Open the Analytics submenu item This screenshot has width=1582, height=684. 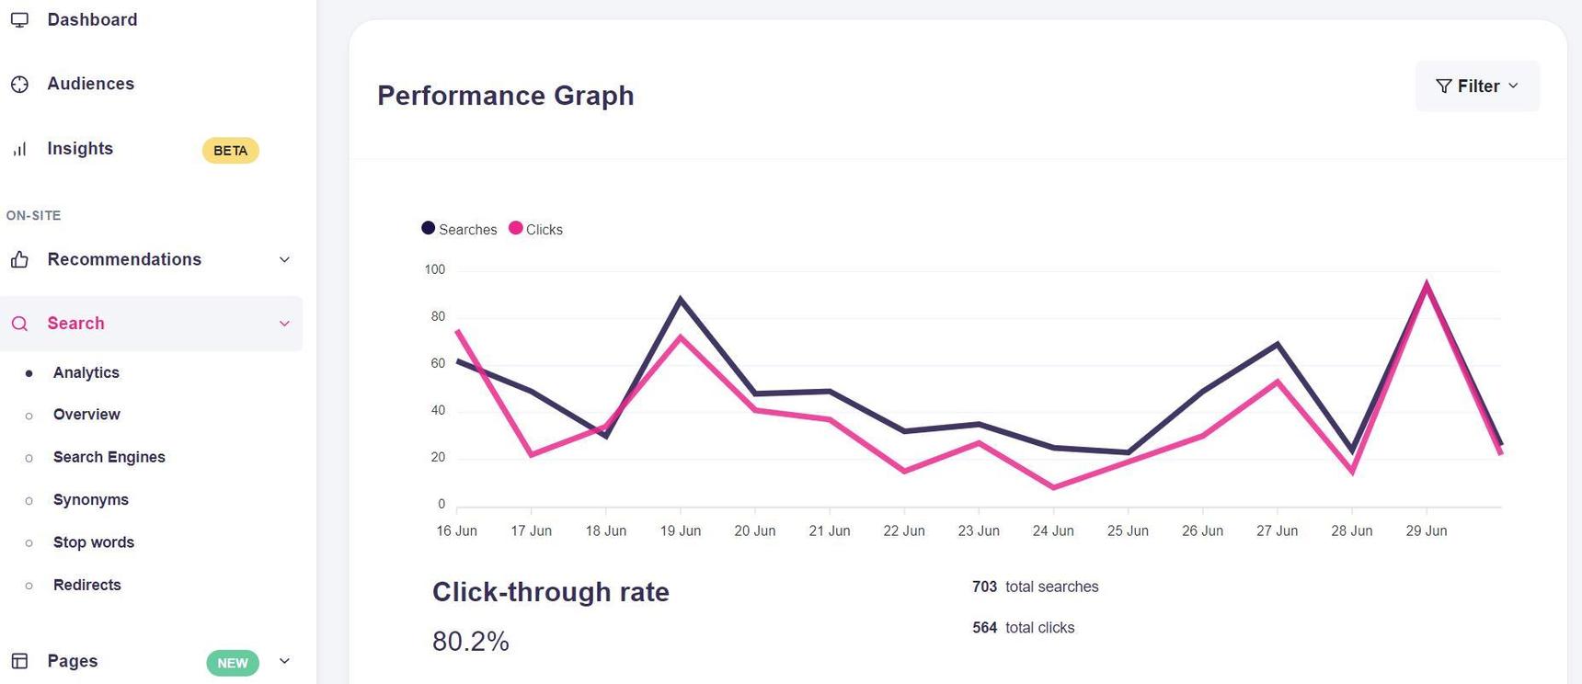pyautogui.click(x=86, y=372)
